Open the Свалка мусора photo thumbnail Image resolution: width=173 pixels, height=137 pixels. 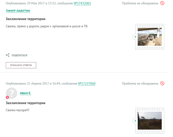tap(150, 121)
